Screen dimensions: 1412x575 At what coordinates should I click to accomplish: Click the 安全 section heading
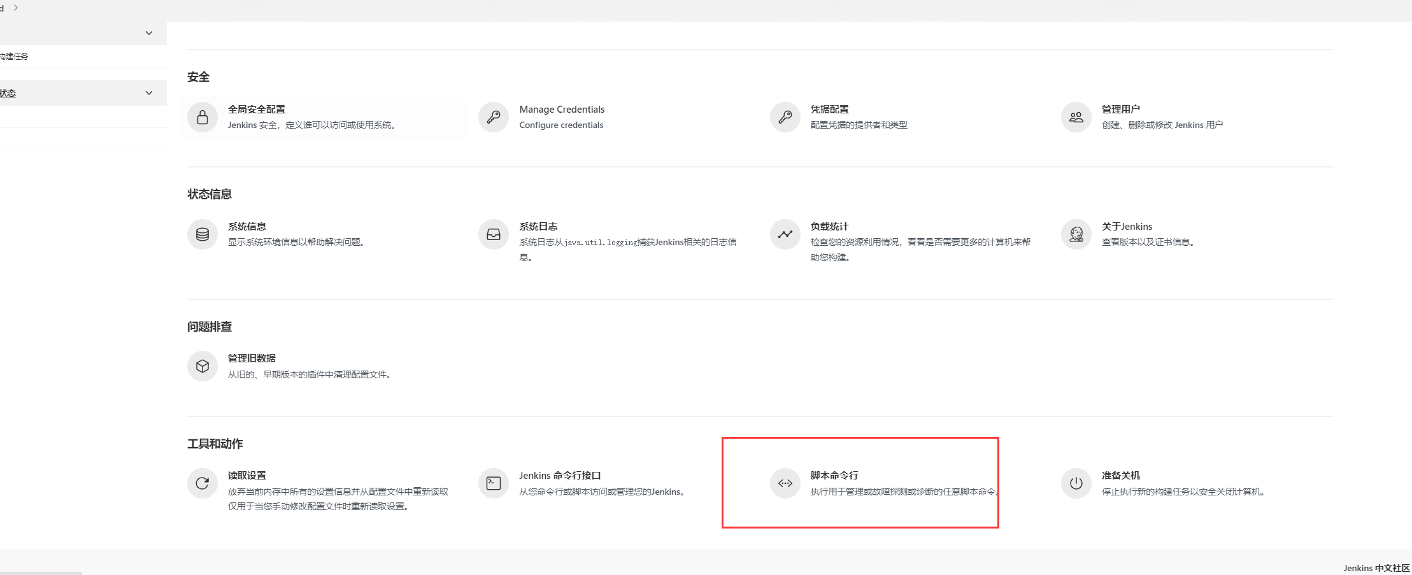click(198, 77)
